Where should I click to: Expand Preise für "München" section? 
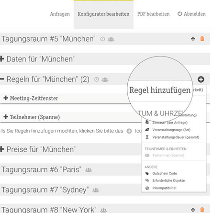click(2, 149)
